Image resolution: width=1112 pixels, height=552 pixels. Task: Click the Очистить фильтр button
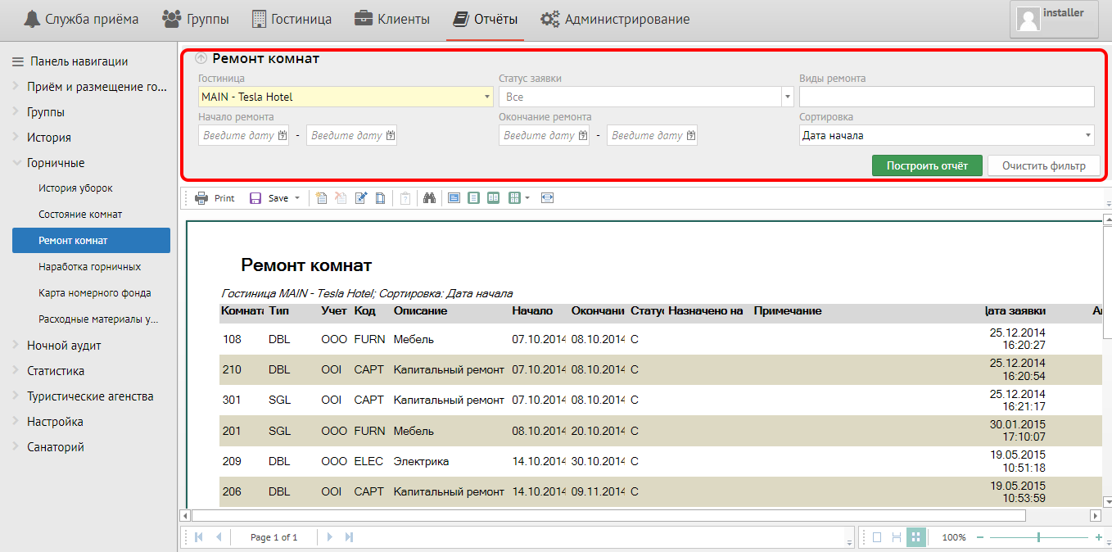point(1043,165)
